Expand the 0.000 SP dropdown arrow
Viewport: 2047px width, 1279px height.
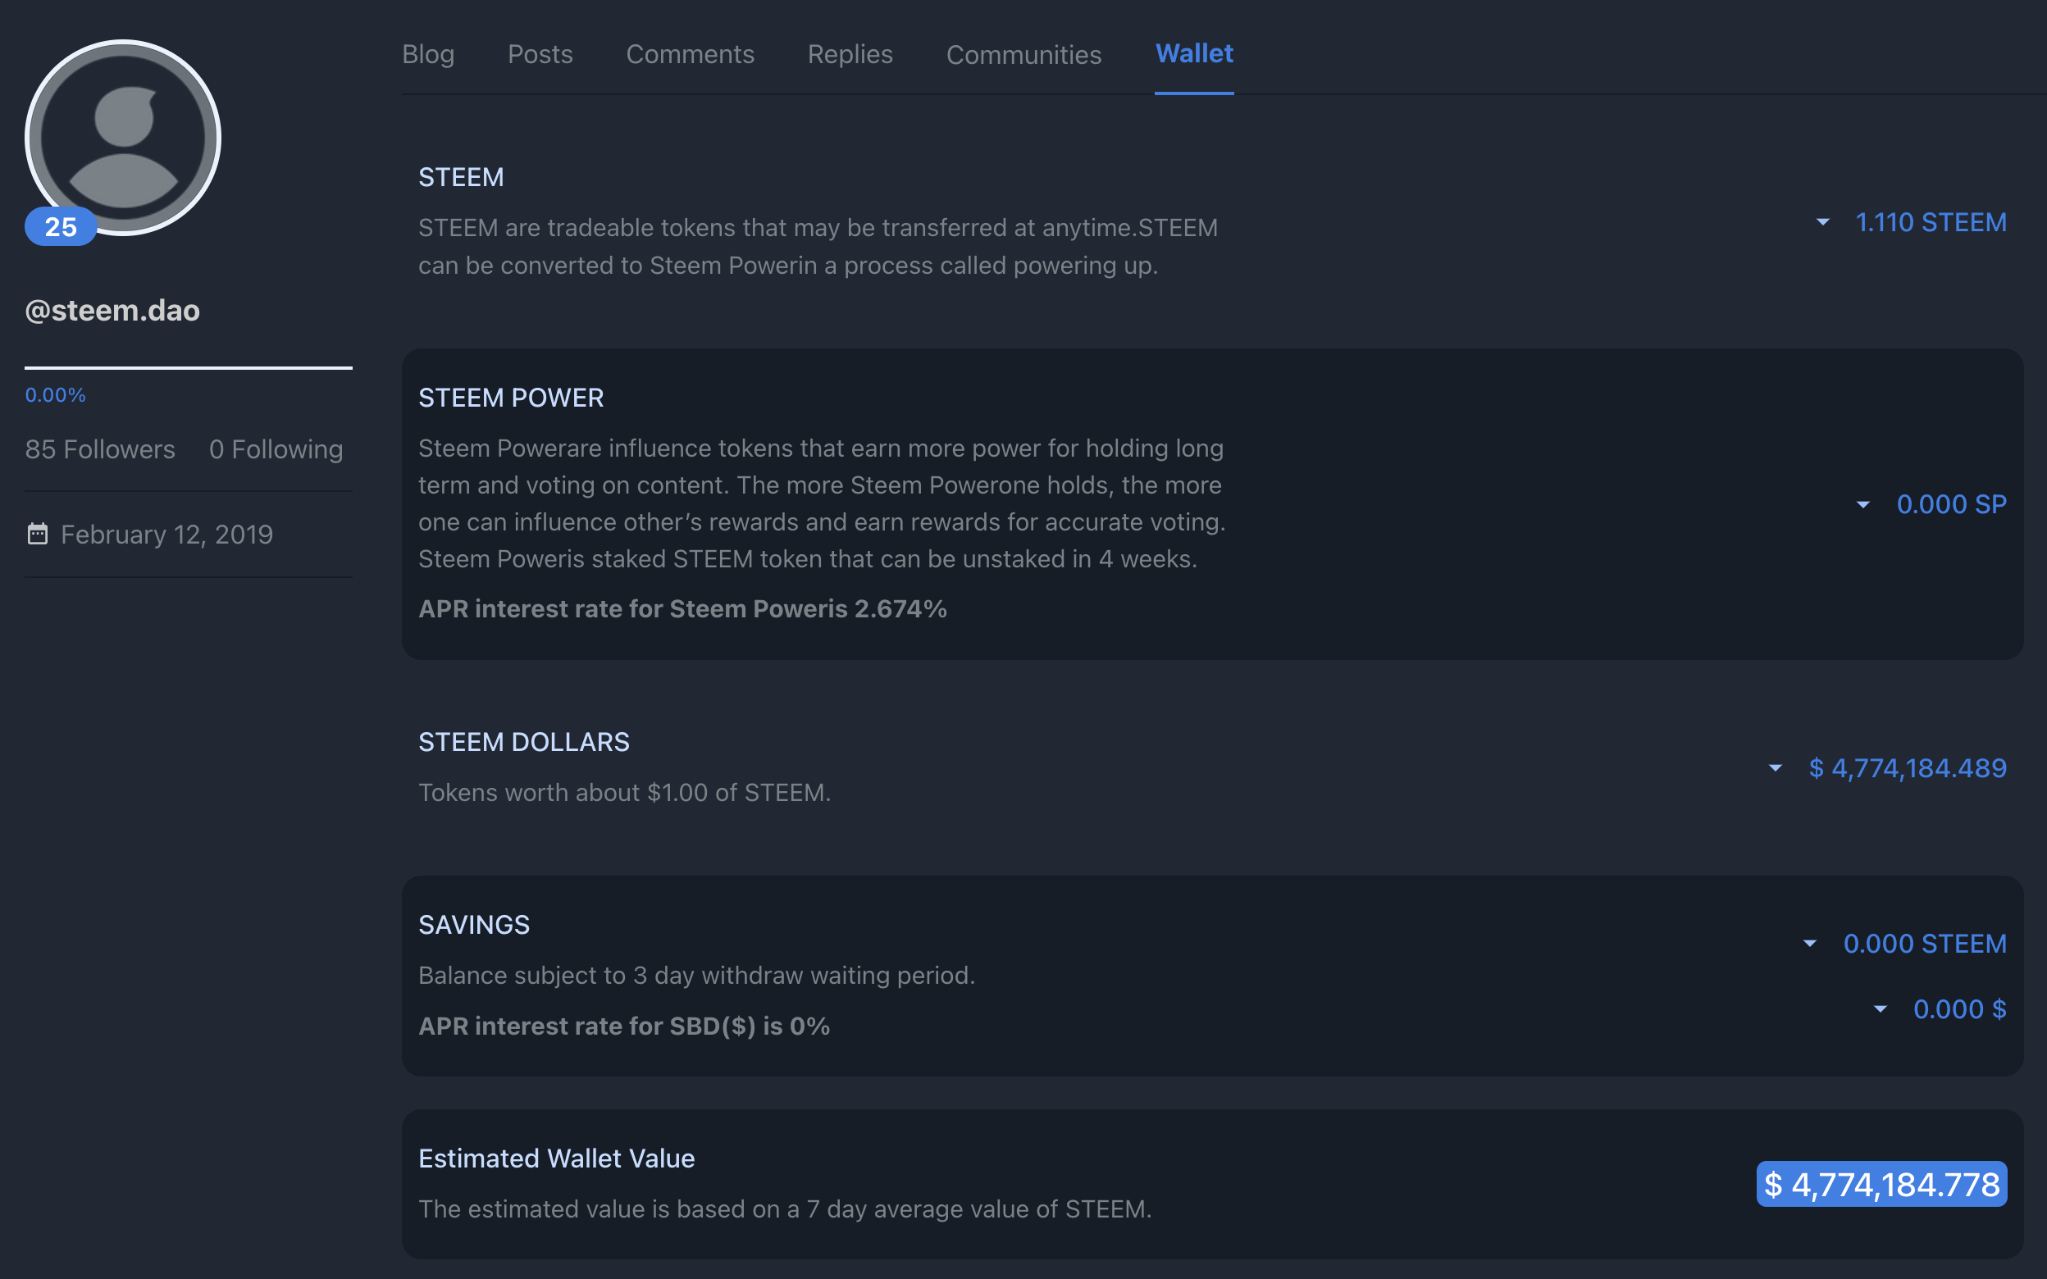1862,505
